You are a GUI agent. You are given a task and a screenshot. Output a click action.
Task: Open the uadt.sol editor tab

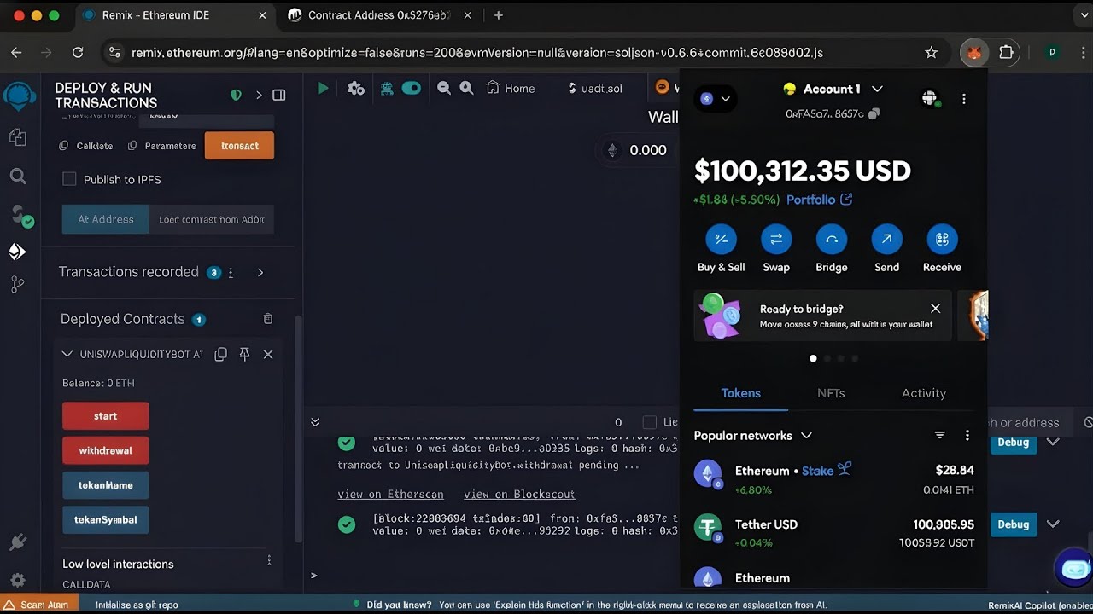[x=595, y=88]
